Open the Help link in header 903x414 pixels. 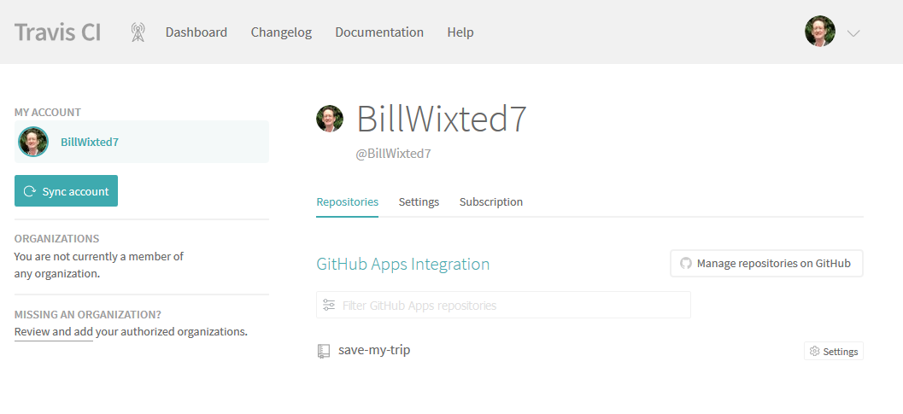pyautogui.click(x=460, y=32)
